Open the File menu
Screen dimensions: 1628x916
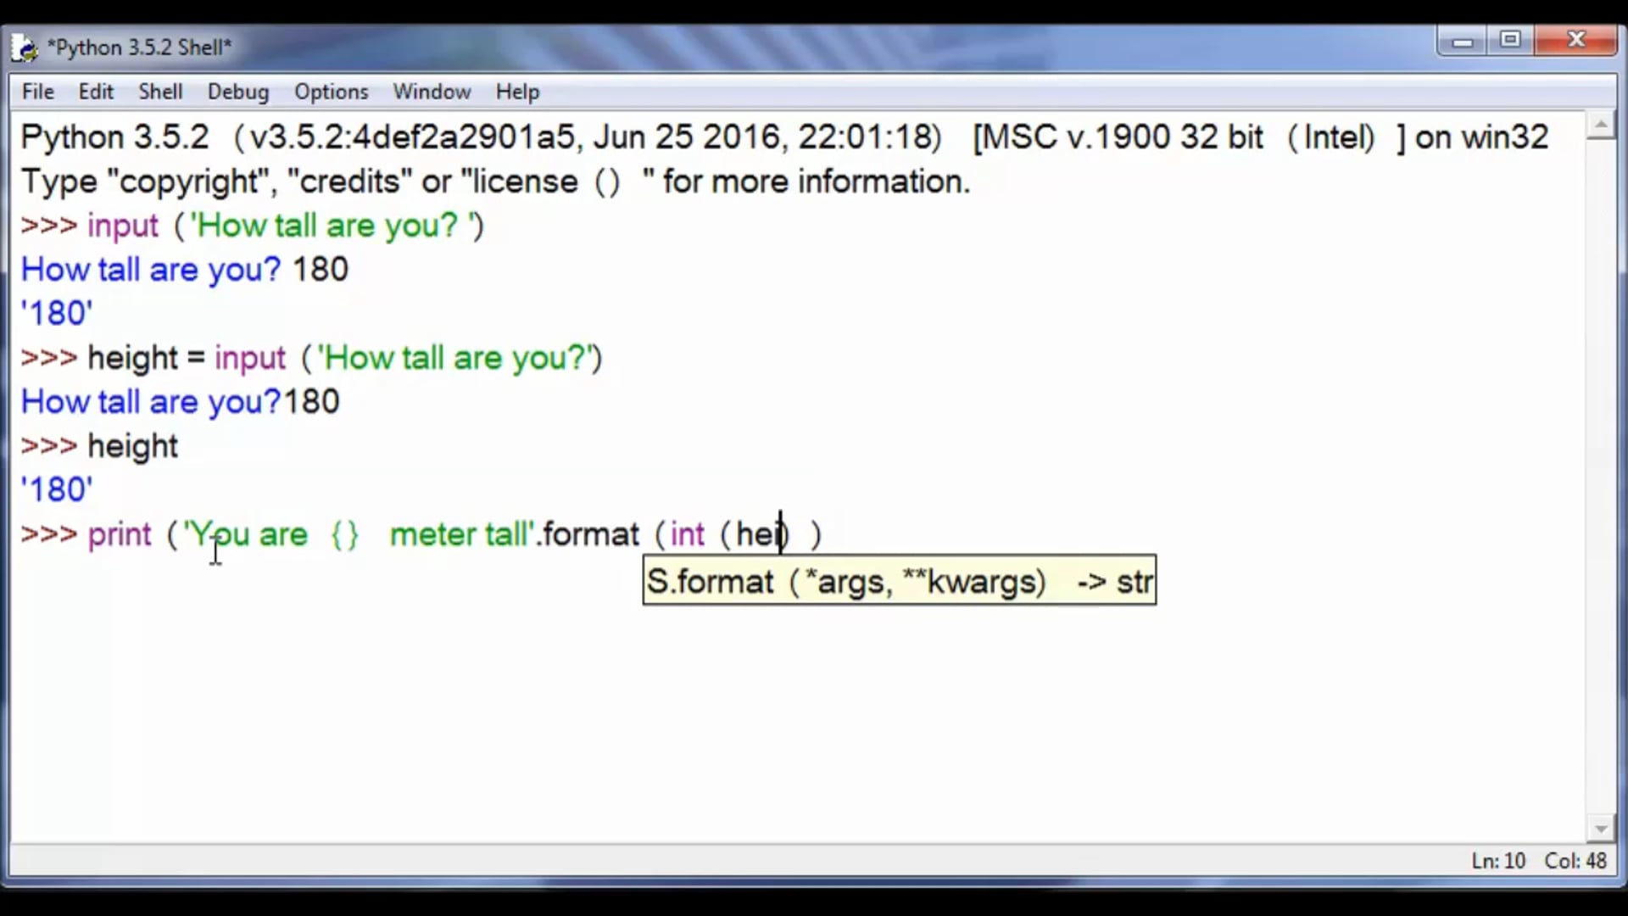pos(37,92)
